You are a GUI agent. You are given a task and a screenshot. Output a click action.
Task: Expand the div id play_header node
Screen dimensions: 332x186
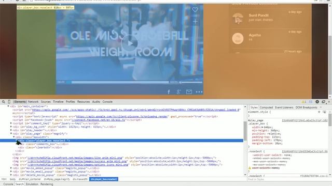tap(11, 130)
